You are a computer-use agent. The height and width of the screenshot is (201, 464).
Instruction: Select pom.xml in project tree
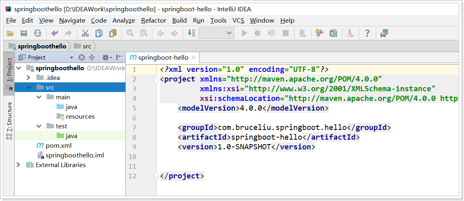tap(53, 146)
